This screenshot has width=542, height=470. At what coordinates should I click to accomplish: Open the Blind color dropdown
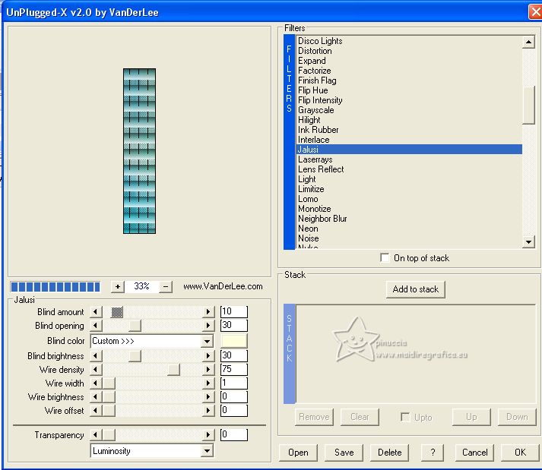(207, 342)
